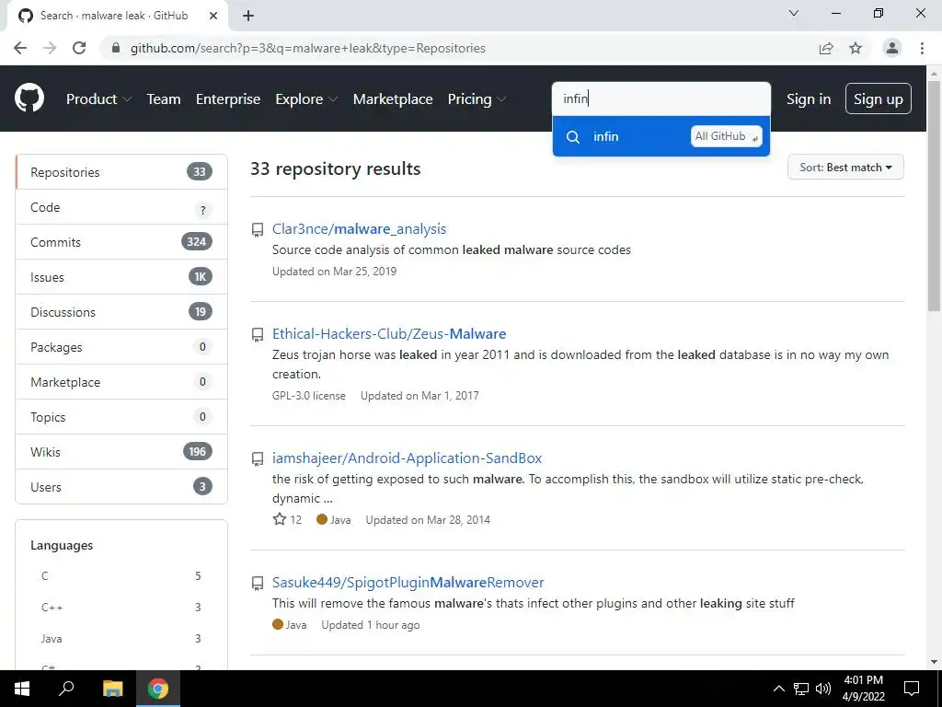Image resolution: width=942 pixels, height=707 pixels.
Task: Open iamshajeer/Android-Application-SandBox repository
Action: coord(407,458)
